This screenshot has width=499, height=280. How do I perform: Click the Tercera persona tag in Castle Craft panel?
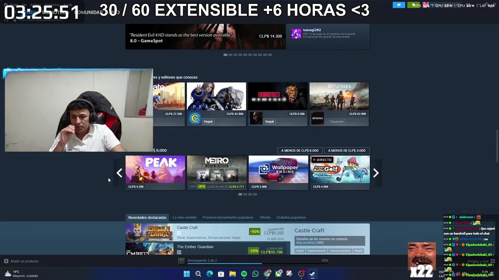pyautogui.click(x=340, y=251)
